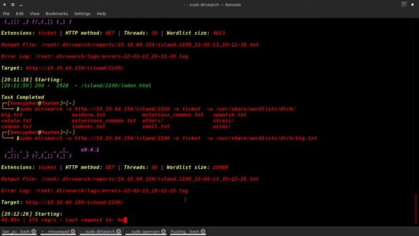
Task: Close the Konsole window with the X
Action: pyautogui.click(x=5, y=5)
